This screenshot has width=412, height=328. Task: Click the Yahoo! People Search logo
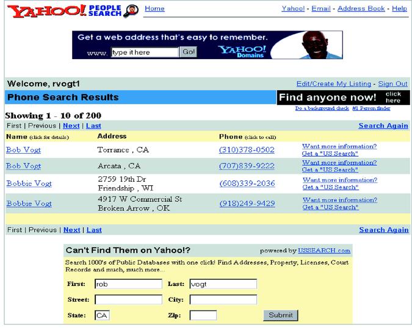pyautogui.click(x=72, y=11)
